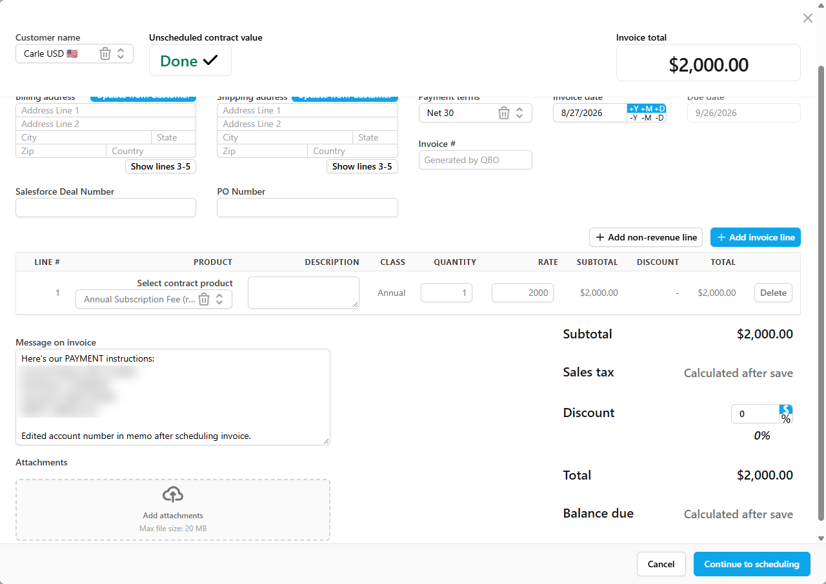The height and width of the screenshot is (584, 826).
Task: Click the dialog's vertical scrollbar
Action: pos(821,293)
